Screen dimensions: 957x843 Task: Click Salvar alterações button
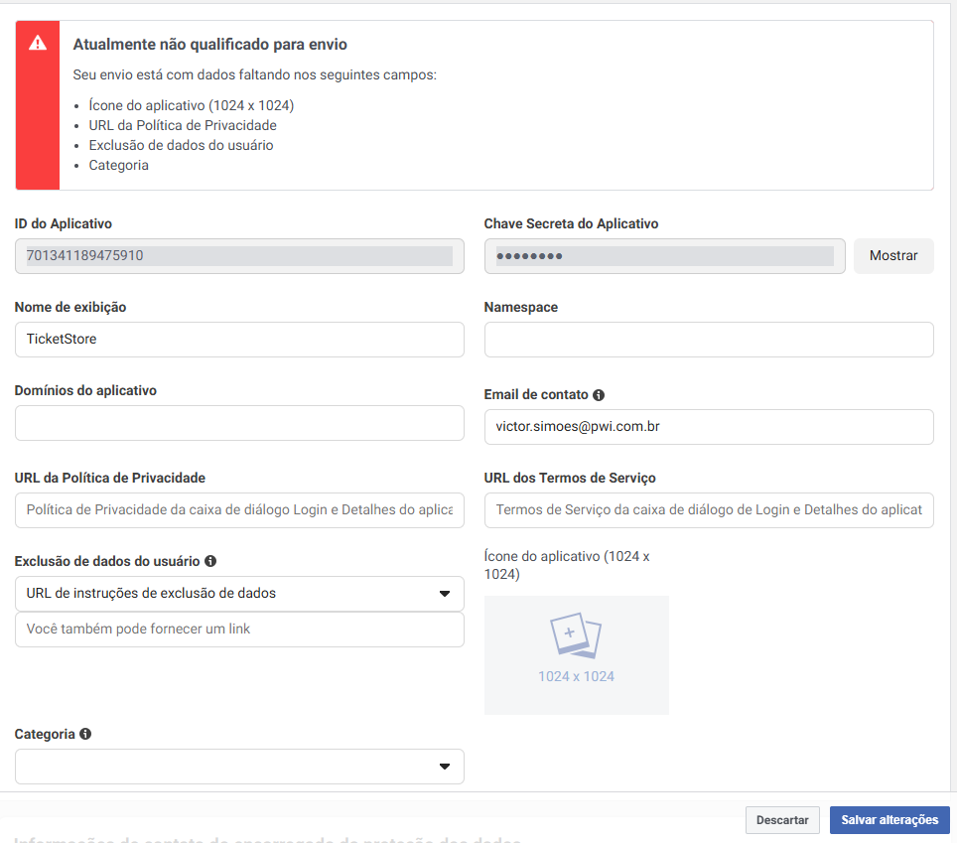(x=889, y=820)
